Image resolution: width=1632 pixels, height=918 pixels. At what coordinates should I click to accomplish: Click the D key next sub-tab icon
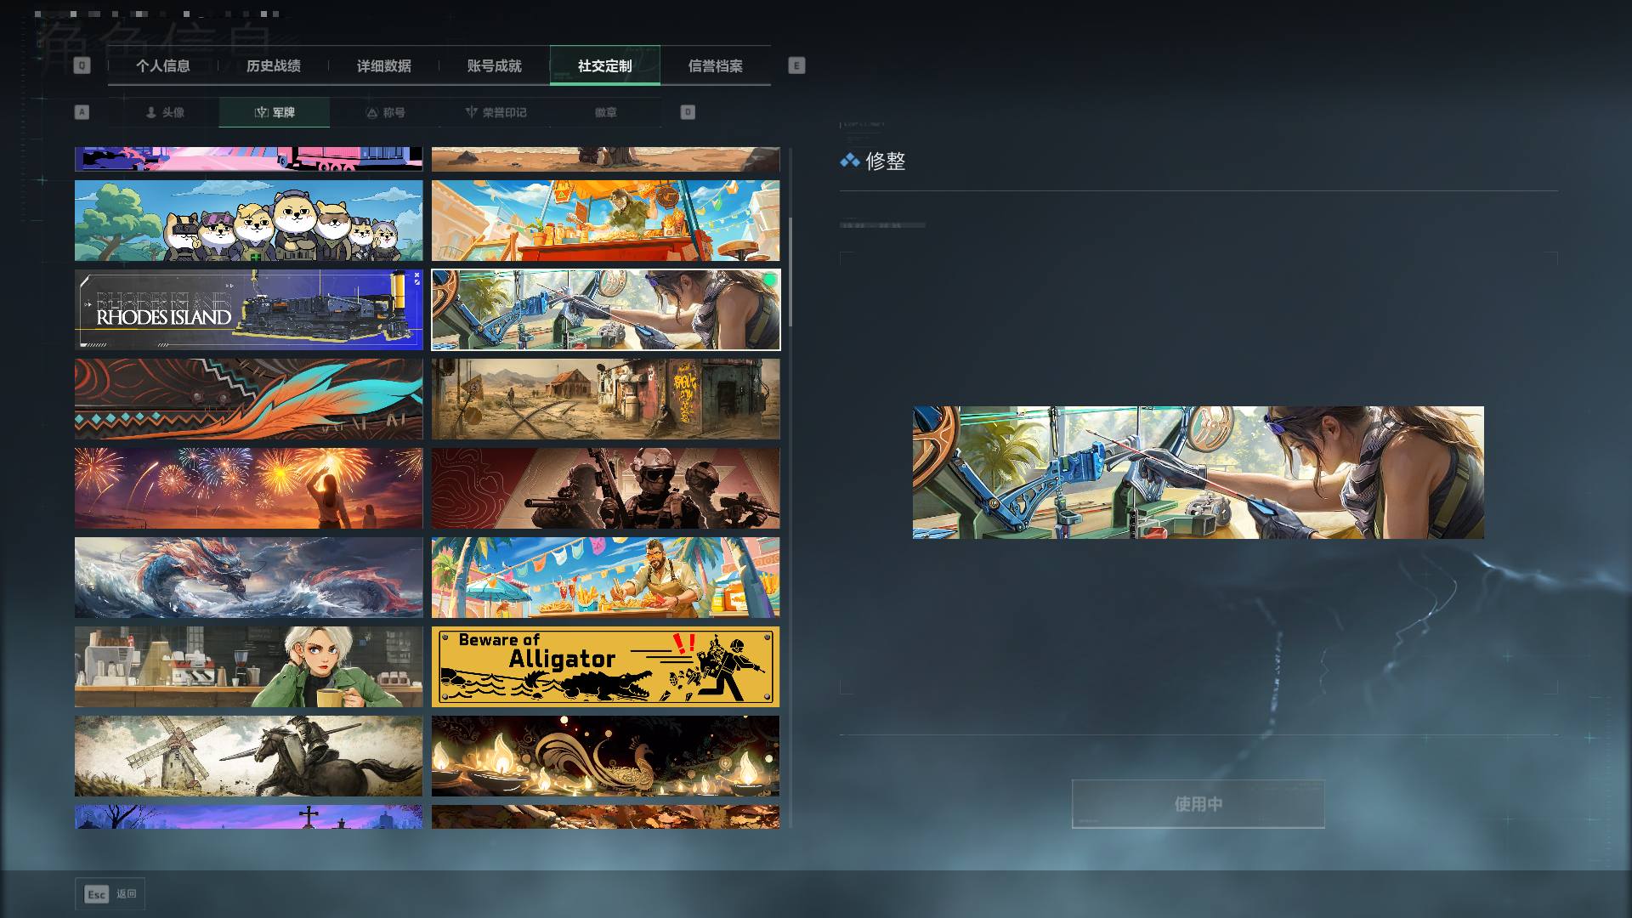click(x=688, y=112)
